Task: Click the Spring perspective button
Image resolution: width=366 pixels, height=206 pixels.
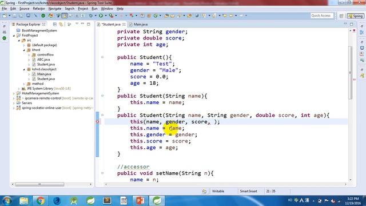Action: point(355,16)
